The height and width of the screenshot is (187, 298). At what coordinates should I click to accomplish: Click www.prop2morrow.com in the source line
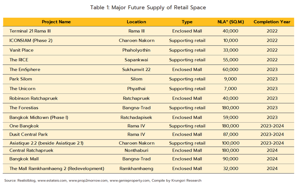pos(88,180)
